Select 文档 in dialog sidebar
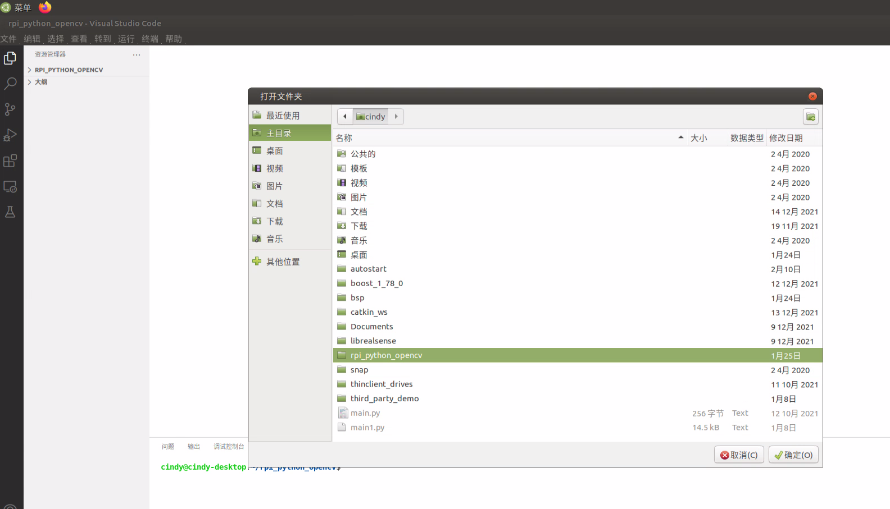 290,204
